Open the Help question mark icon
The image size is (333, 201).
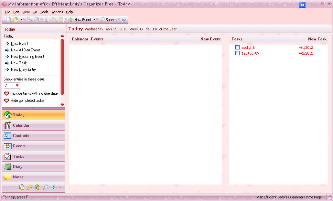tap(124, 19)
